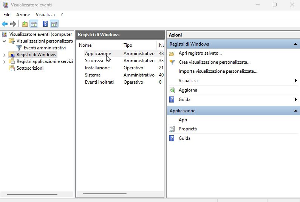Click the Visualizzatore eventi root node icon
This screenshot has height=202, width=300.
pos(5,34)
